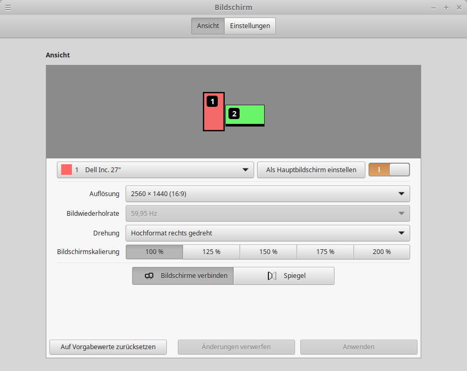Click the number 2 badge on green monitor
The height and width of the screenshot is (371, 467).
pyautogui.click(x=234, y=114)
